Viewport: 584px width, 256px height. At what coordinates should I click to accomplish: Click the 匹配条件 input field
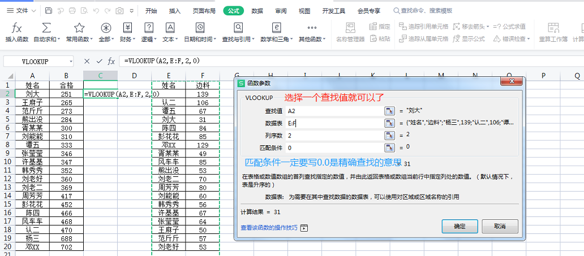(x=334, y=147)
